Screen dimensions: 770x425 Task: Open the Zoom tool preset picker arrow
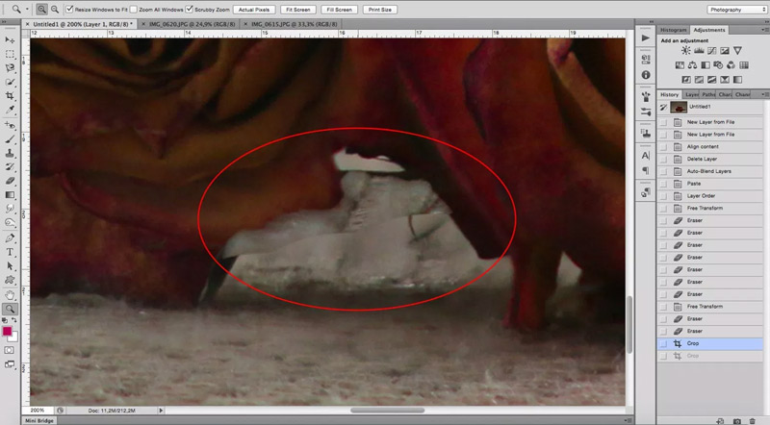[x=26, y=9]
